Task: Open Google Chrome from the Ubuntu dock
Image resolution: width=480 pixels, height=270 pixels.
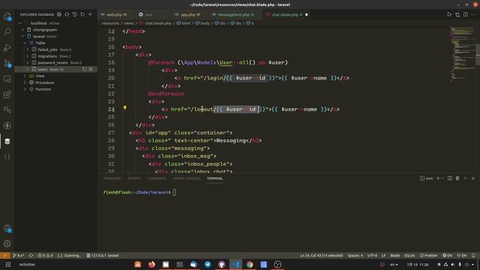Action: (x=250, y=264)
